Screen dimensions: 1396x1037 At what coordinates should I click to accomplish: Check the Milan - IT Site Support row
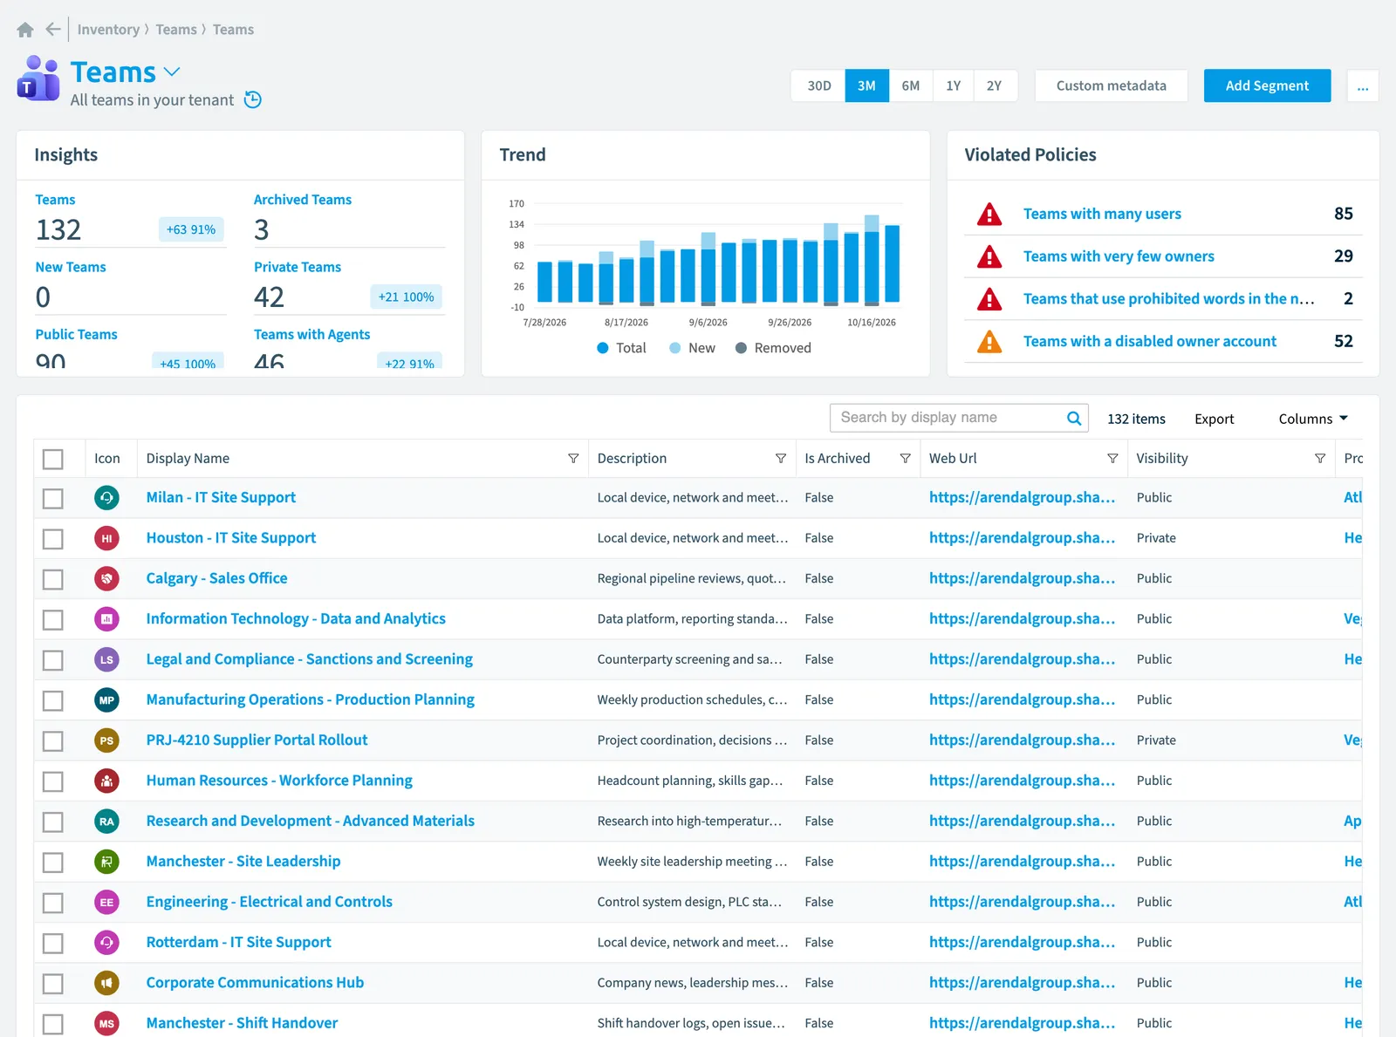53,498
